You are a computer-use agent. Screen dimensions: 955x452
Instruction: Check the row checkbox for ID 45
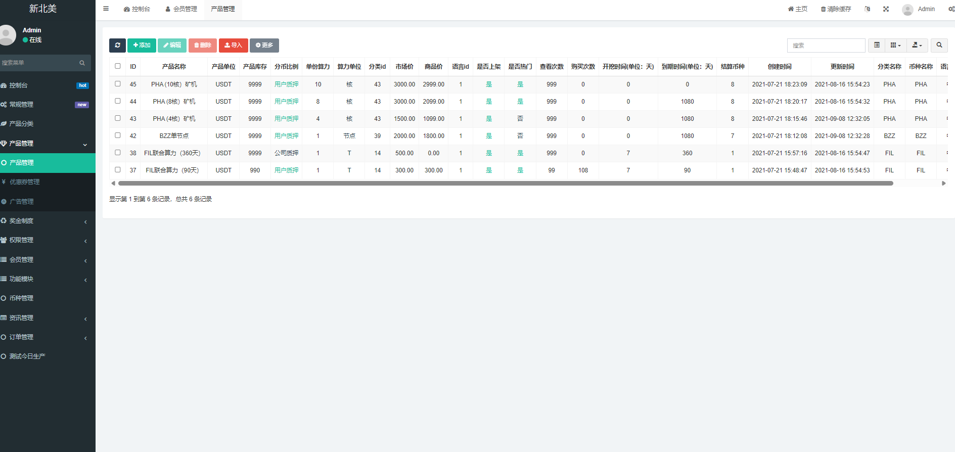[x=118, y=84]
